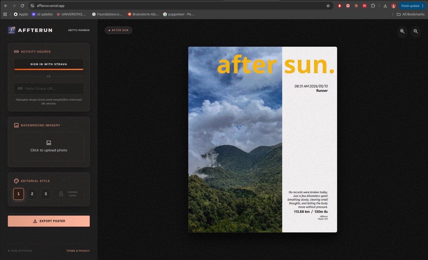Click the poster preview image
This screenshot has width=428, height=260.
[262, 139]
